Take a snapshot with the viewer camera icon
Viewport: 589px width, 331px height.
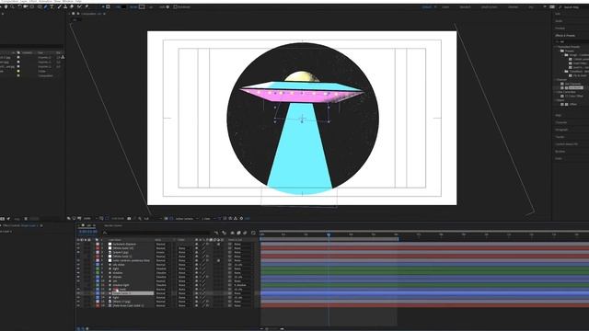[129, 219]
